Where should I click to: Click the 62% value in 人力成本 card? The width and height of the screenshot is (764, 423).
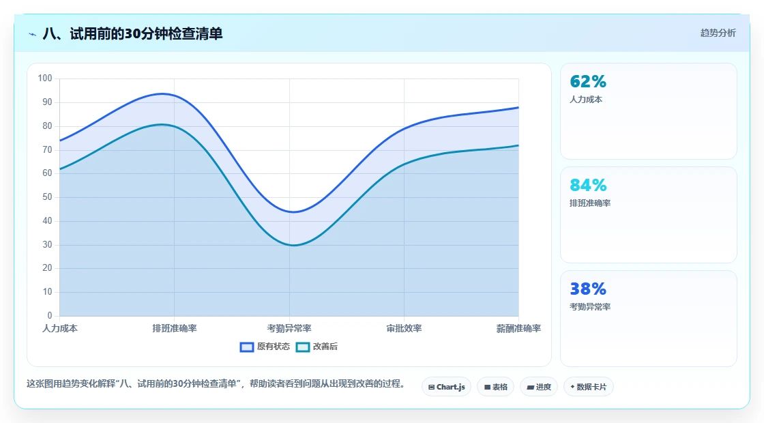click(588, 81)
